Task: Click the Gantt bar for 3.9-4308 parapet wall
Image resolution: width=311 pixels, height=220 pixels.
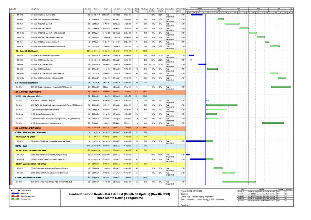Action: tap(239, 182)
